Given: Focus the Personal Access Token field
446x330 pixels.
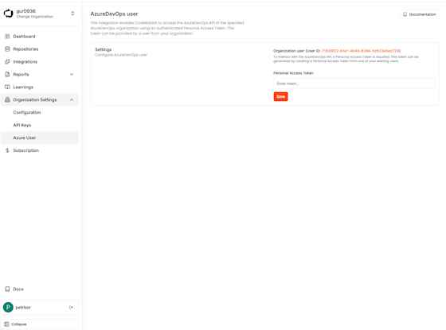Looking at the screenshot, I should [x=354, y=83].
